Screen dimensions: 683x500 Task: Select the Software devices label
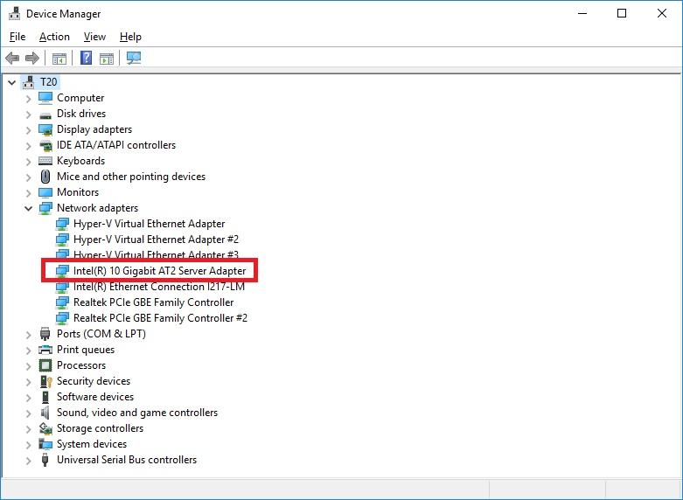tap(95, 397)
